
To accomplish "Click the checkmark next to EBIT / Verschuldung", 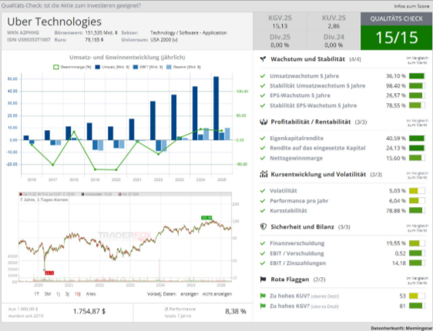I will pyautogui.click(x=263, y=253).
